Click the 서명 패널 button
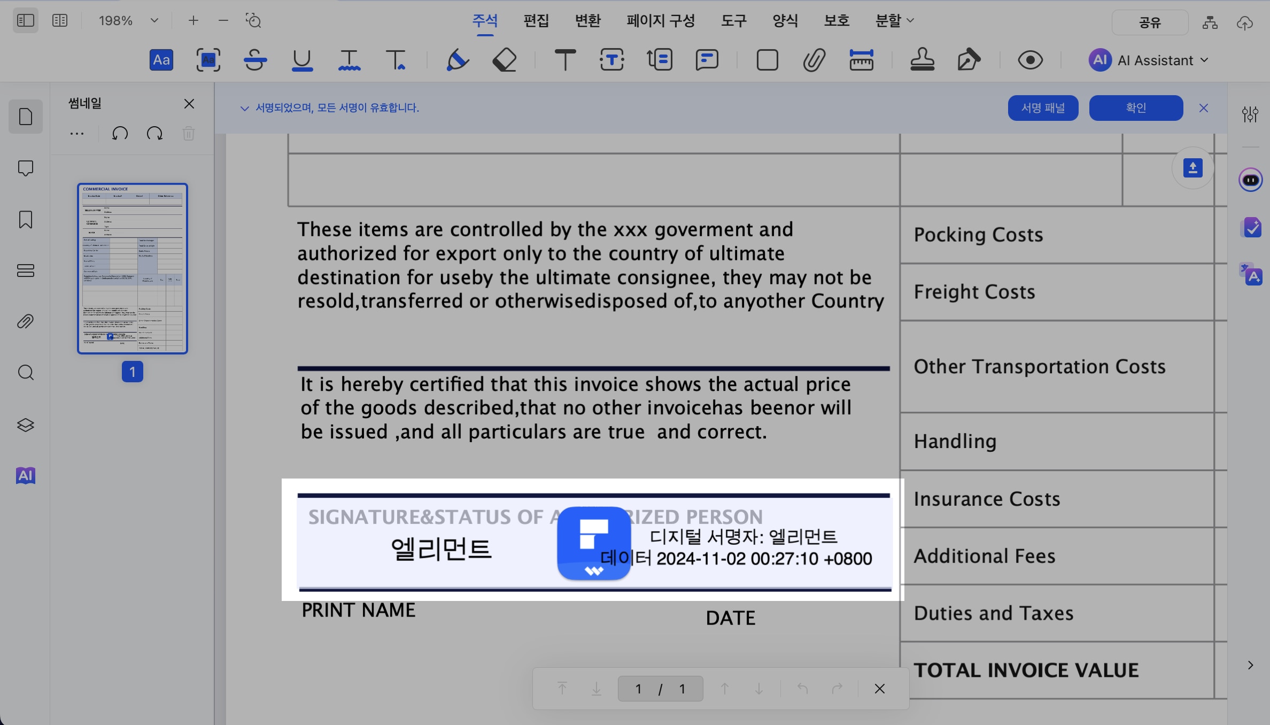 pos(1044,108)
